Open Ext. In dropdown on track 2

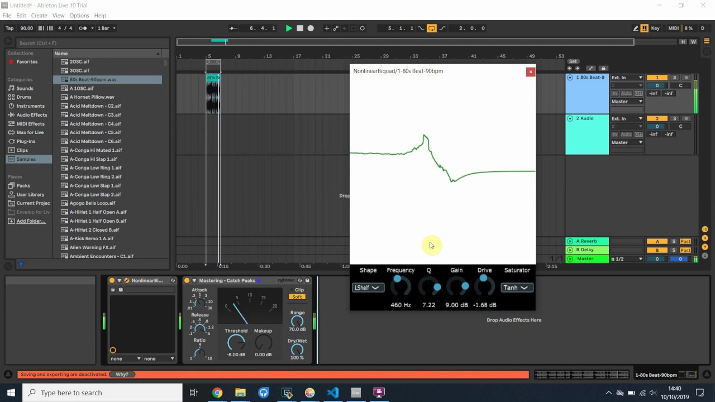pyautogui.click(x=627, y=118)
